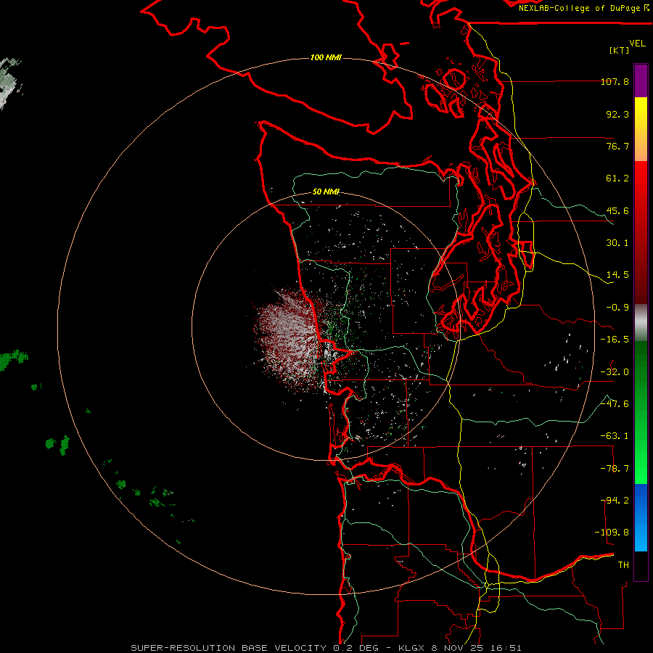Click the yellow-orange segment of color bar
Screen dimensions: 653x653
[641, 129]
